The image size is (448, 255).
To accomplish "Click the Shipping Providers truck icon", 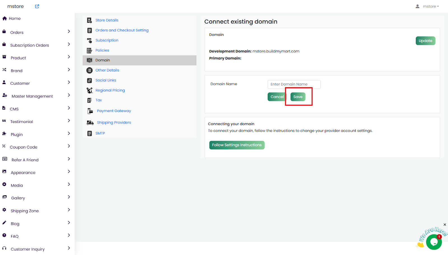I will pos(90,123).
